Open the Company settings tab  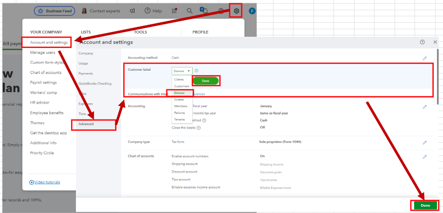(x=86, y=53)
